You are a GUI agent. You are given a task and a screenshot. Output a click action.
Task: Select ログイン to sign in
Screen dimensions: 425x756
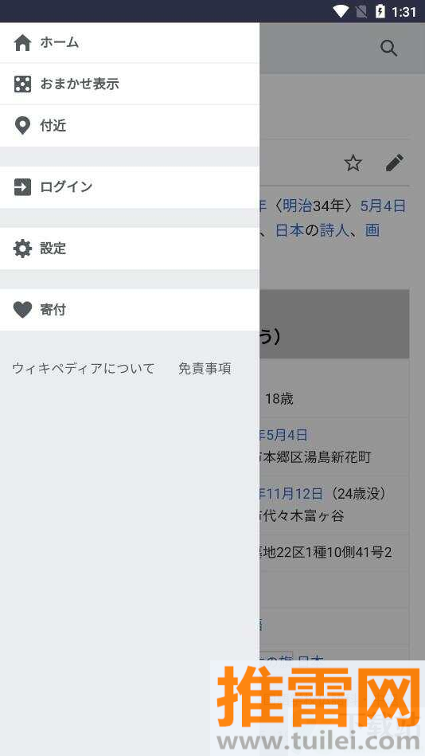(x=130, y=187)
